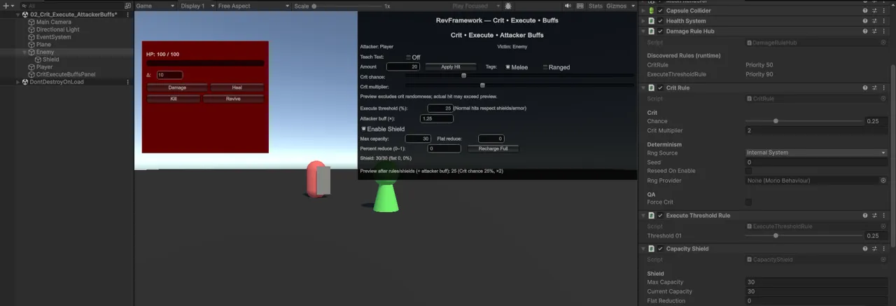Viewport: 896px width, 306px height.
Task: Open Execute Threshold Rule preset icon
Action: point(875,216)
